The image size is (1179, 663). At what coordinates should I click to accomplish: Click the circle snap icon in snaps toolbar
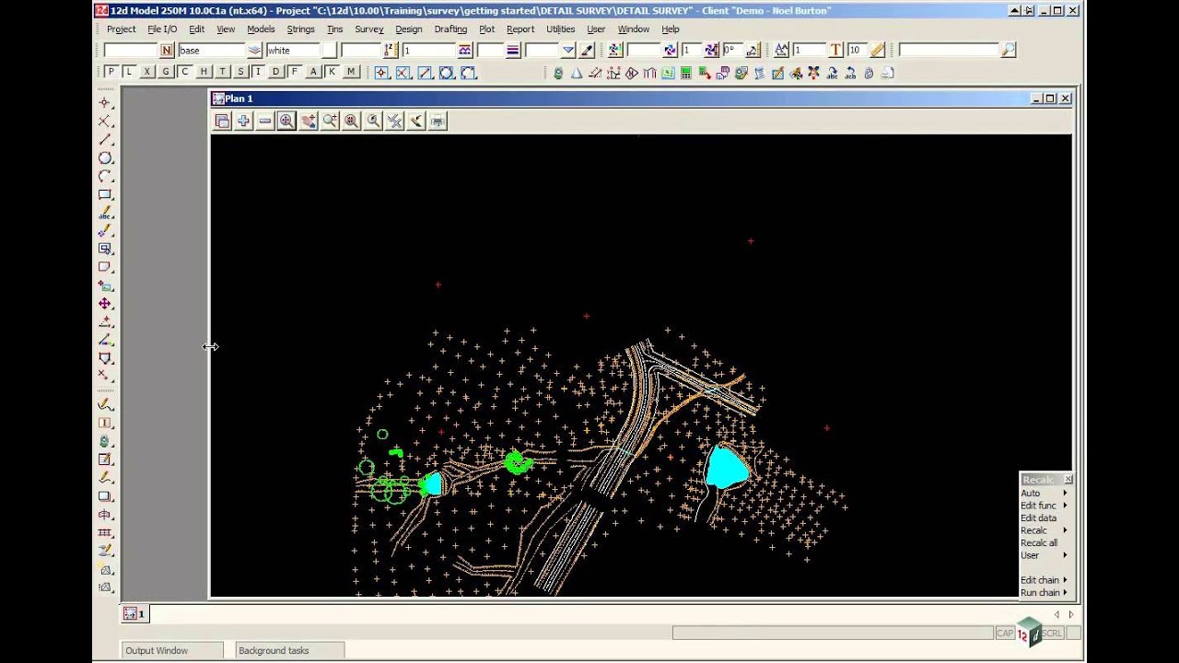pyautogui.click(x=447, y=73)
